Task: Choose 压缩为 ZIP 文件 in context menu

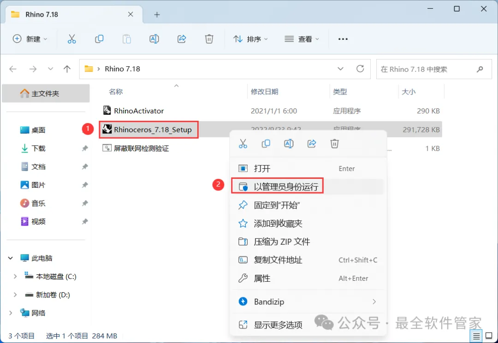Action: tap(307, 242)
